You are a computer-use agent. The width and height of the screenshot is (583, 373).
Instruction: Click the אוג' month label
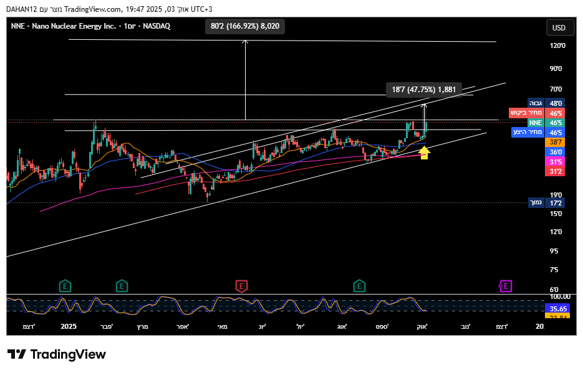click(x=342, y=326)
